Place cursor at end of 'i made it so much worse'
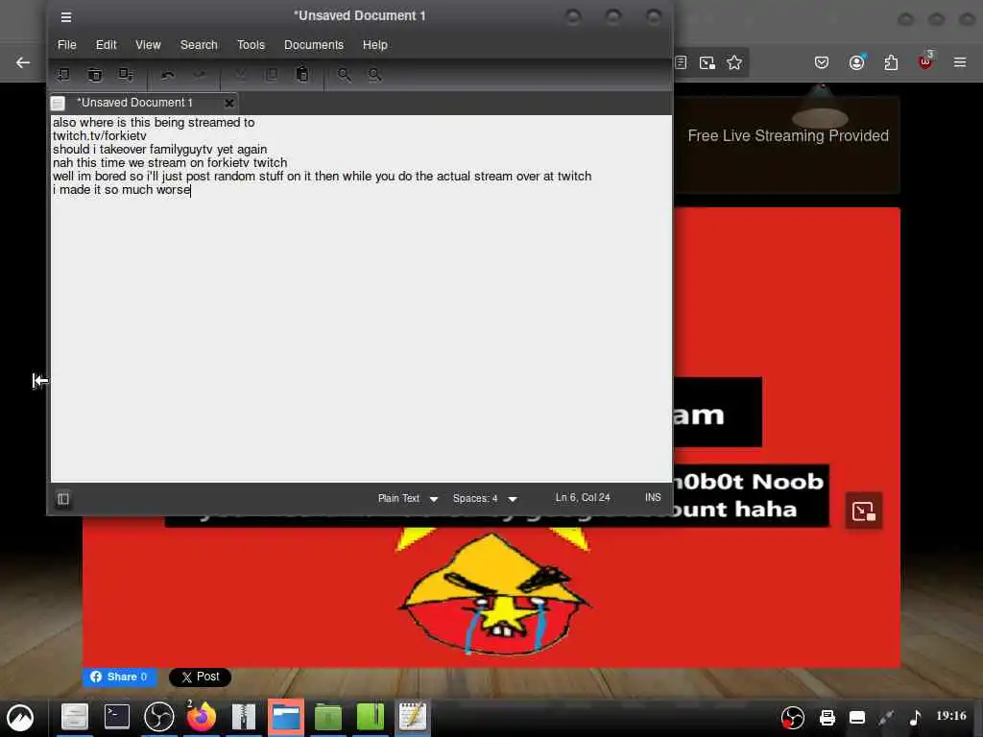 coord(190,190)
